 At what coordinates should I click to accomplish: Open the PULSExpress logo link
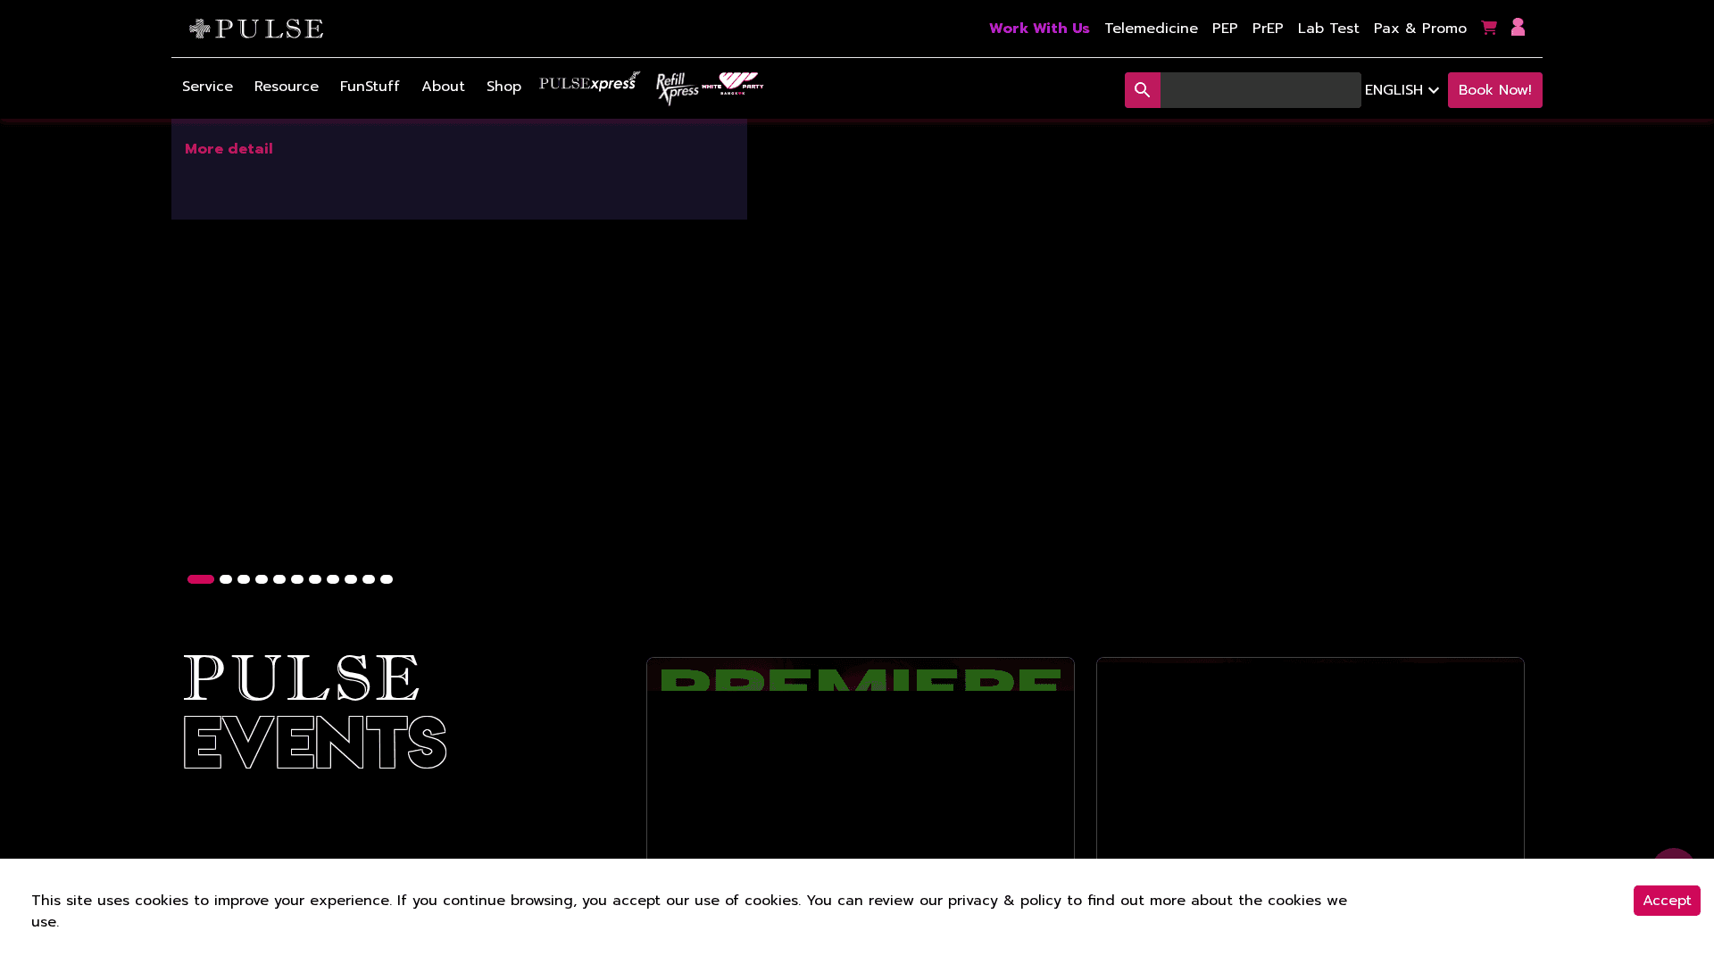(x=590, y=82)
